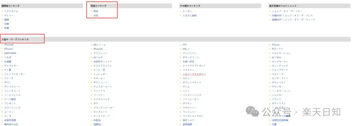This screenshot has height=126, width=352.
Task: Select the トレンチコート keyword
Action: coord(12,91)
